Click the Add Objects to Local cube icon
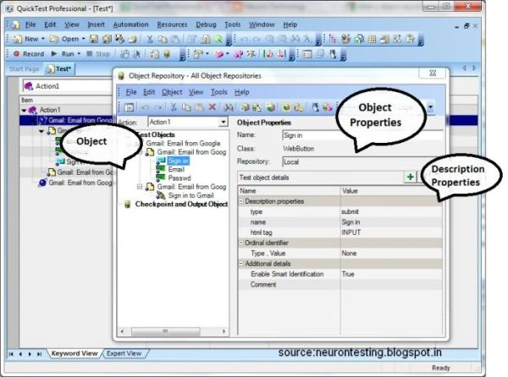Viewport: 508px width, 377px height. [x=246, y=107]
